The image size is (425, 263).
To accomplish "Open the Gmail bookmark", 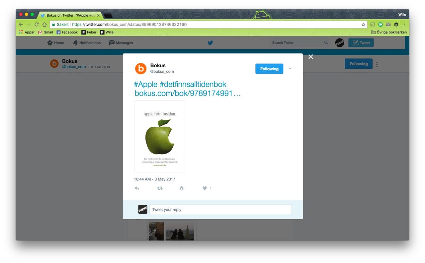I will pos(45,32).
